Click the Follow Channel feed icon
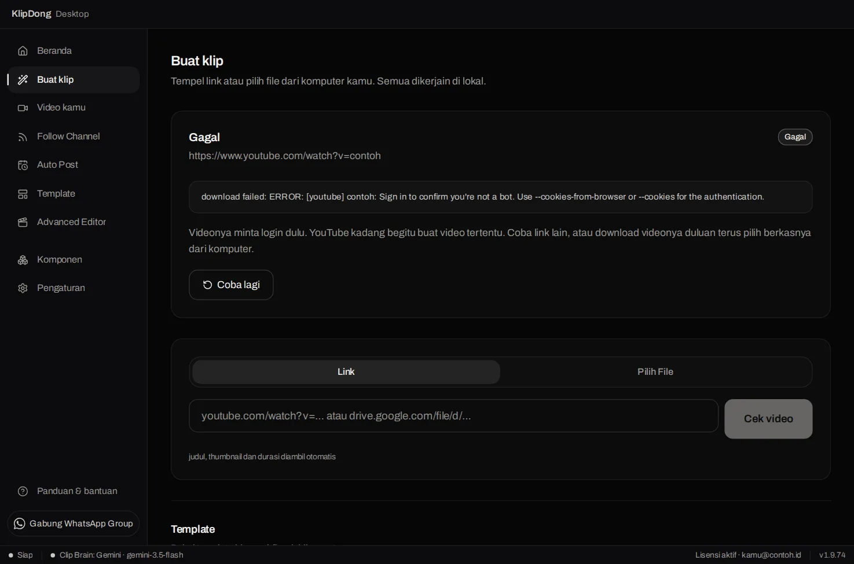The width and height of the screenshot is (854, 564). (x=23, y=137)
